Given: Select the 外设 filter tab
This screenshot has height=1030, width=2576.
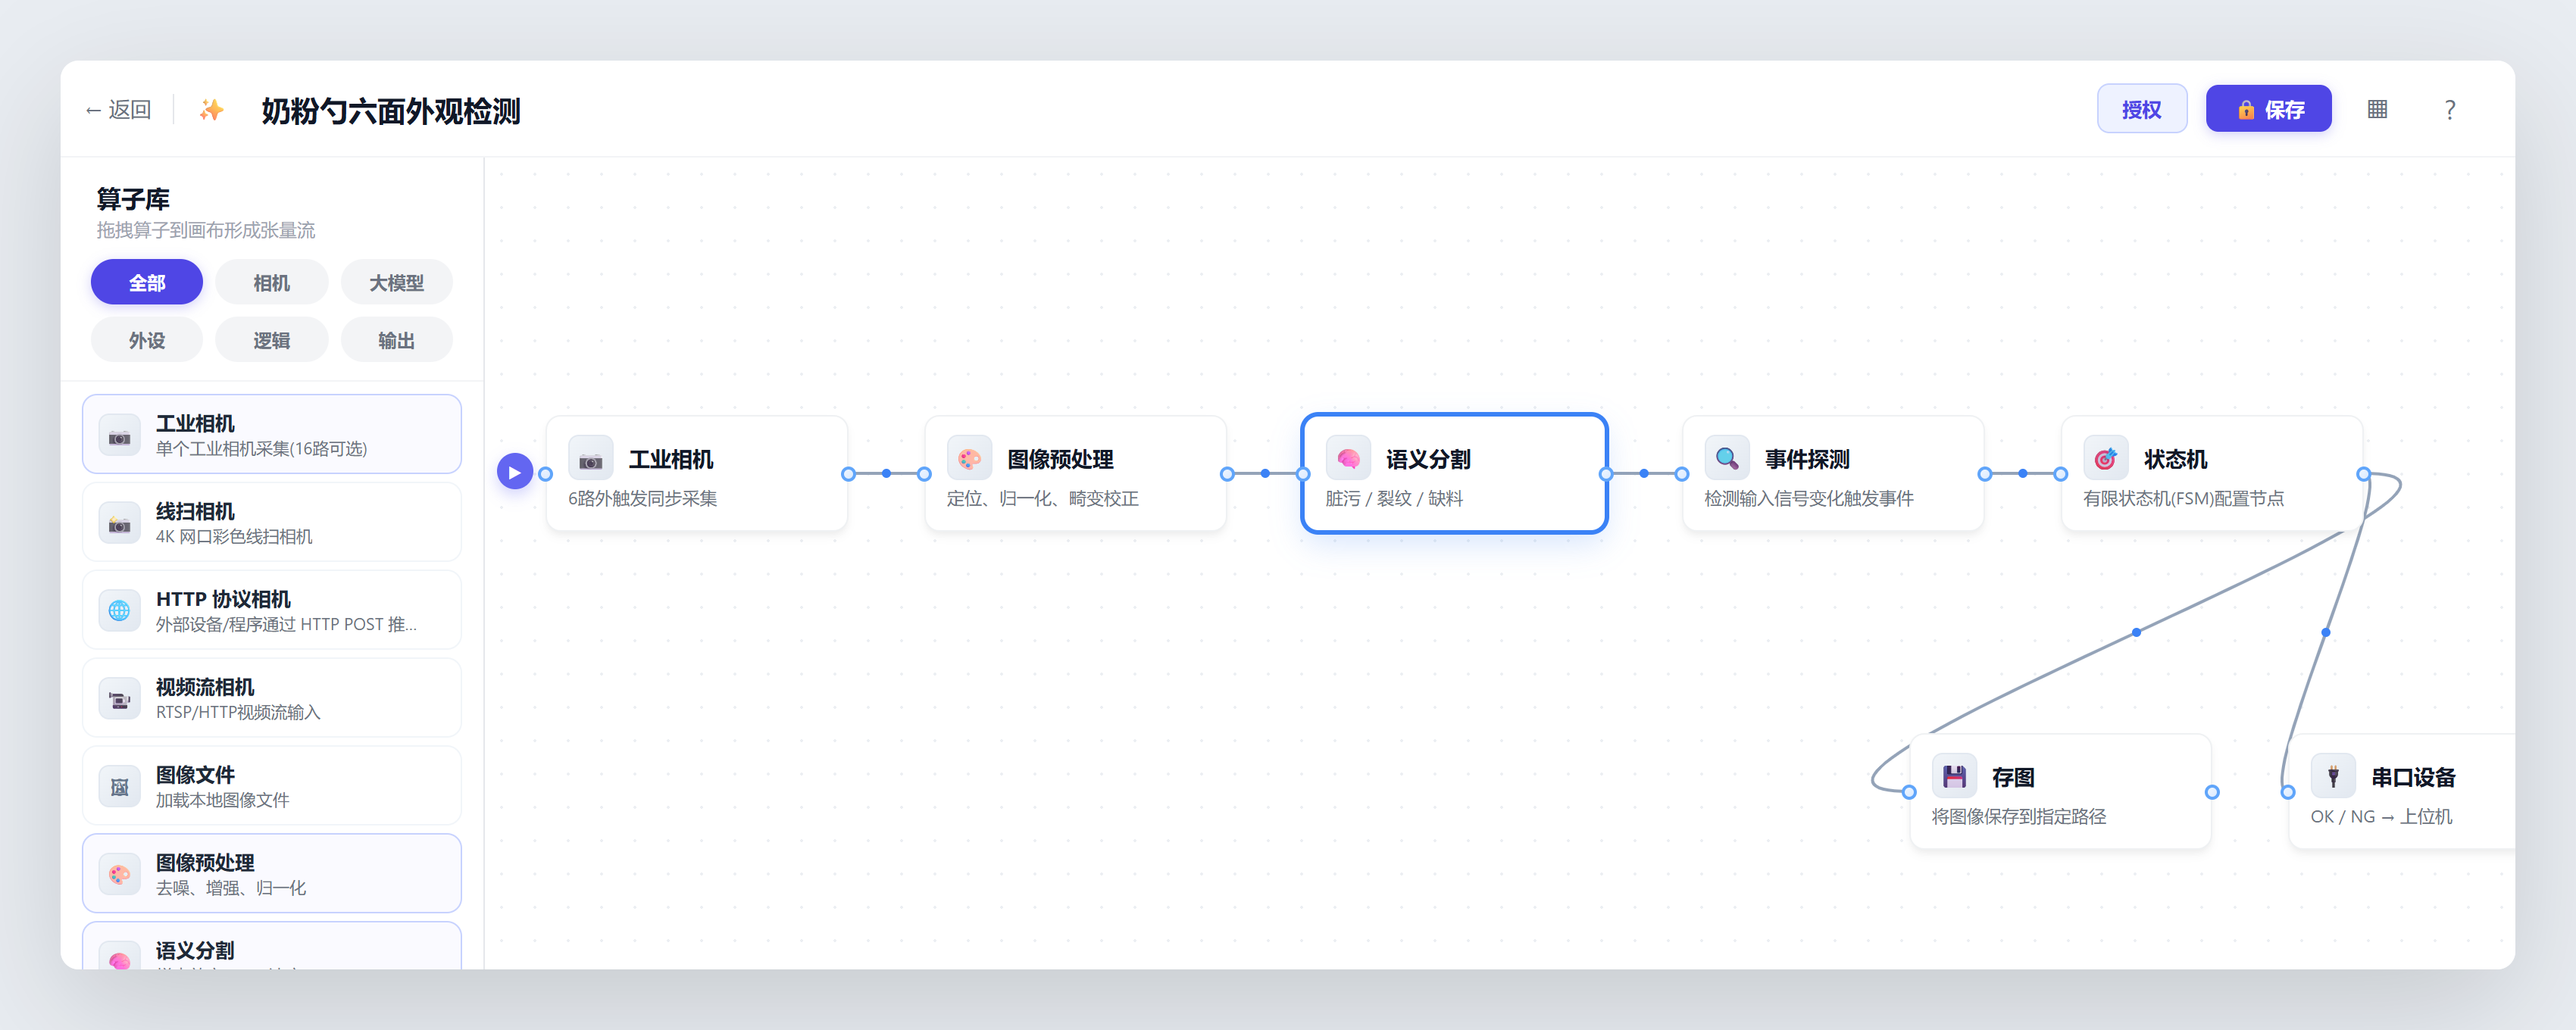Looking at the screenshot, I should 147,340.
